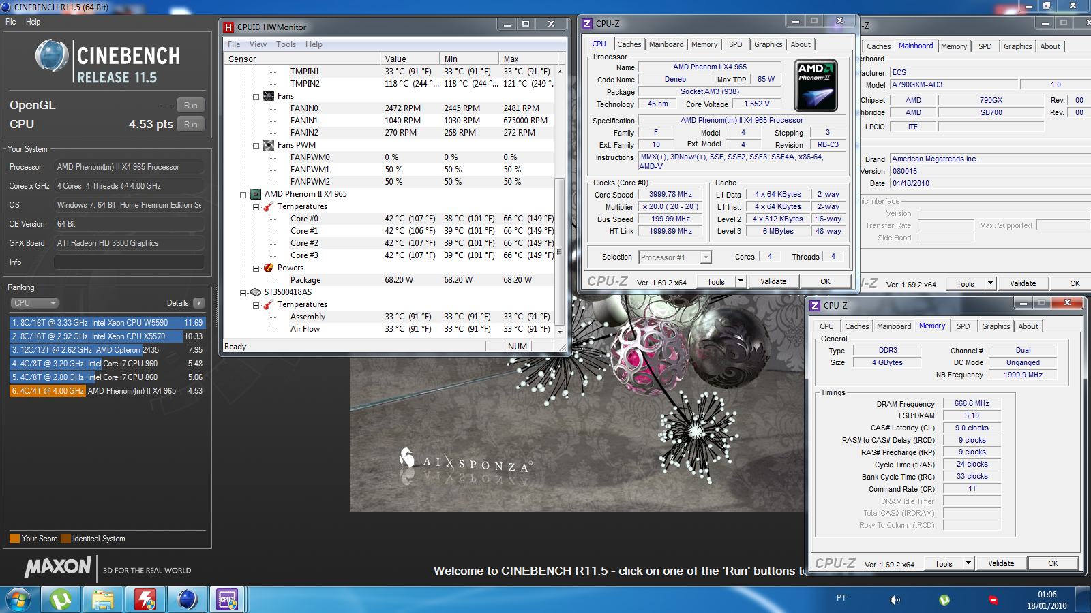Open SPD tab in CPU-Z Memory window
This screenshot has width=1091, height=613.
(x=963, y=326)
